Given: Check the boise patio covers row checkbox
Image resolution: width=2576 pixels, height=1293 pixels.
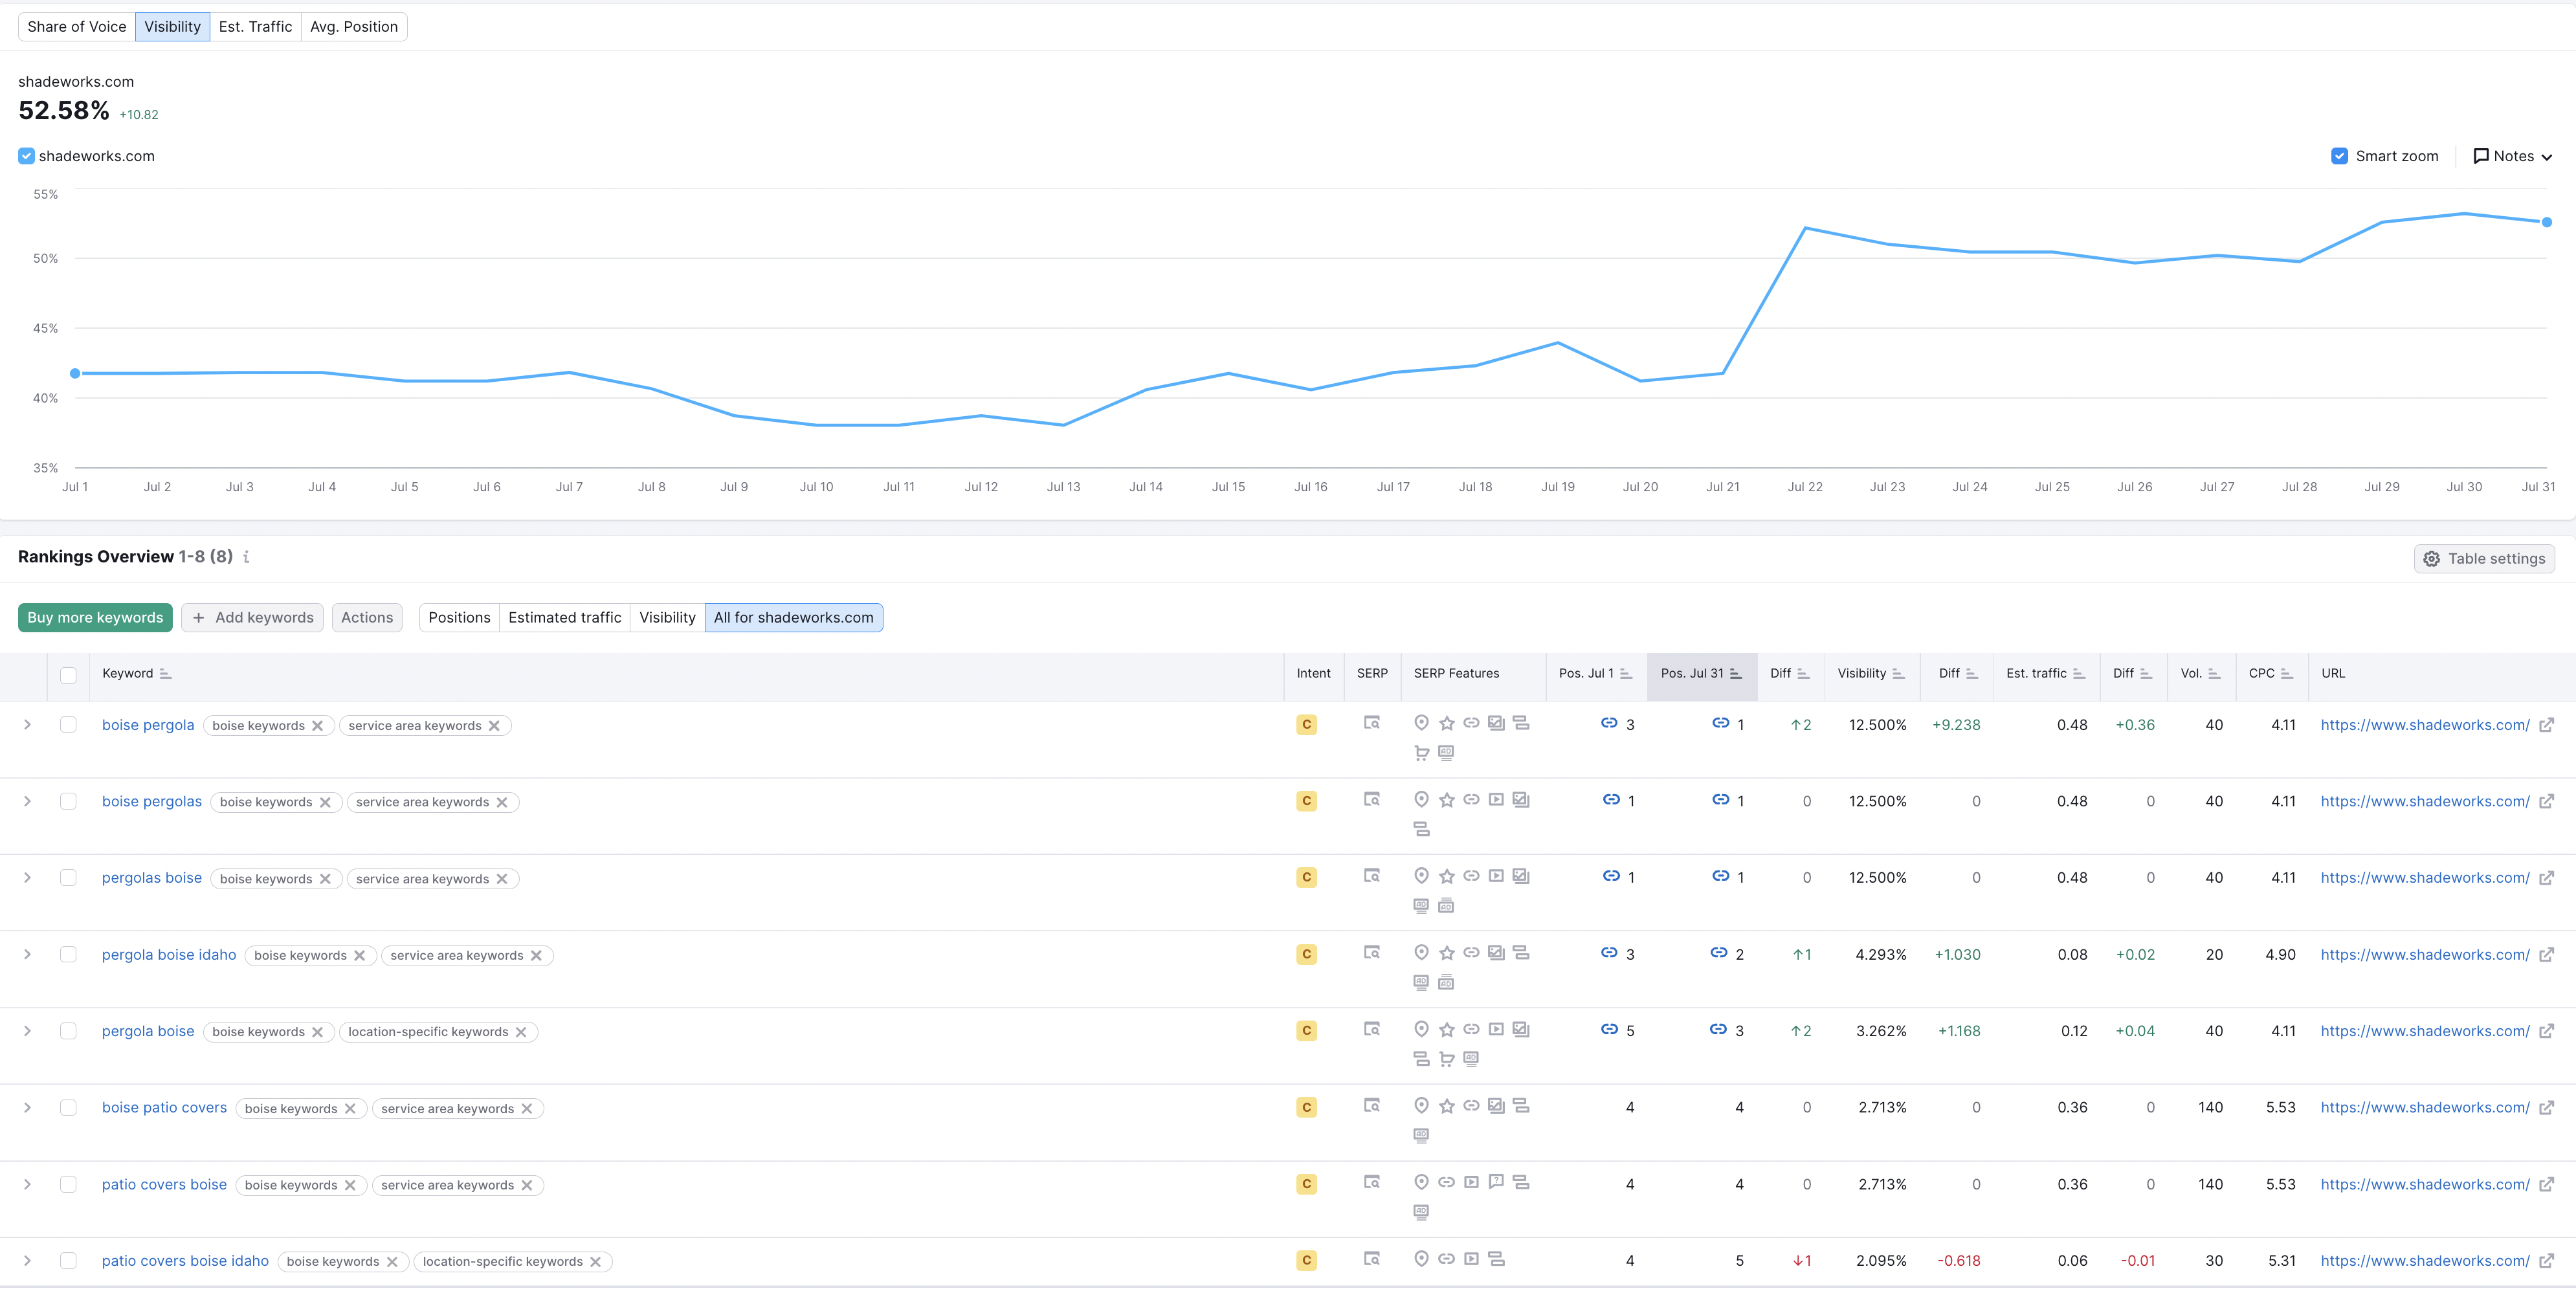Looking at the screenshot, I should 68,1108.
